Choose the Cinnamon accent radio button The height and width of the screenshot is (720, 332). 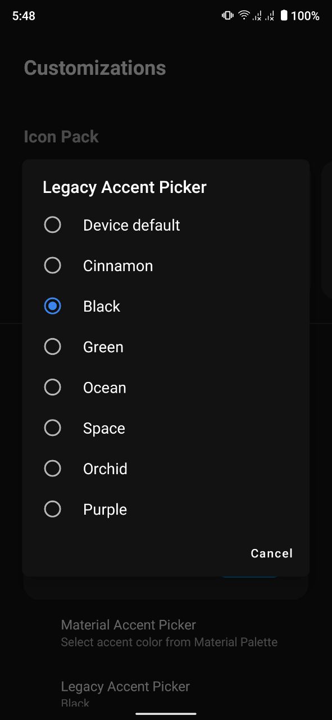(x=52, y=265)
